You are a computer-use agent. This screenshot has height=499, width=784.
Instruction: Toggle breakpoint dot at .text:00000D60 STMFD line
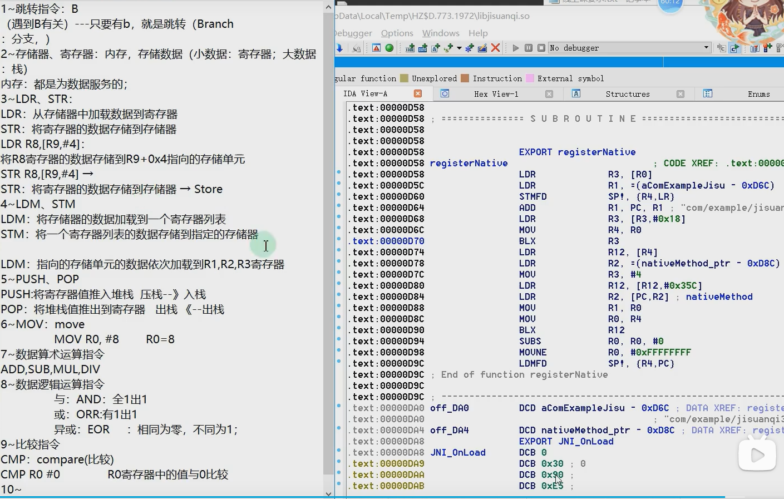point(339,195)
